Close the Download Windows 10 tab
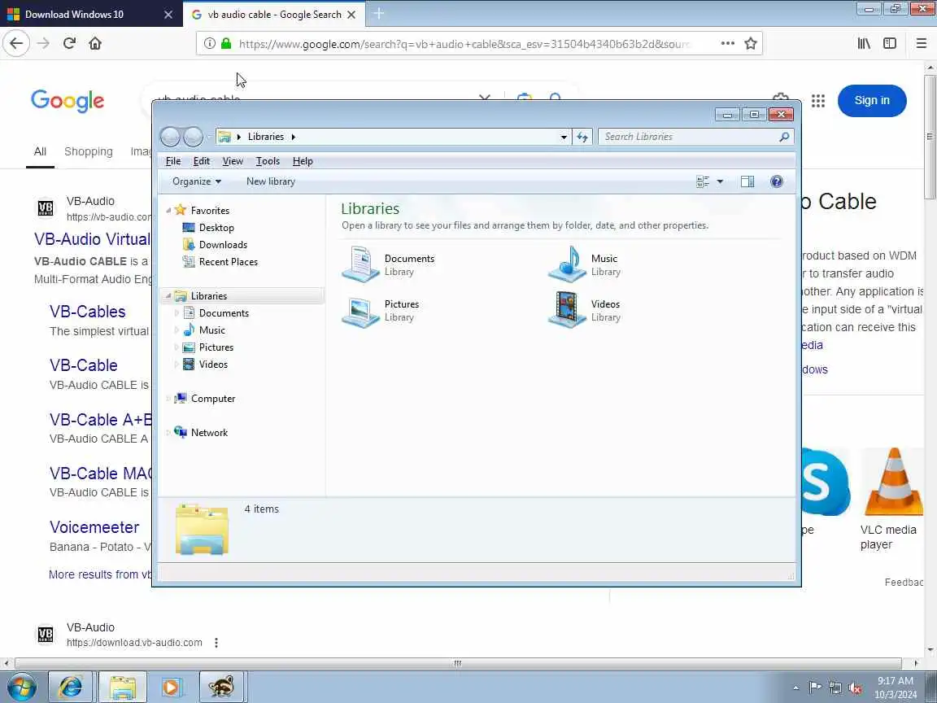This screenshot has height=703, width=937. coord(168,15)
